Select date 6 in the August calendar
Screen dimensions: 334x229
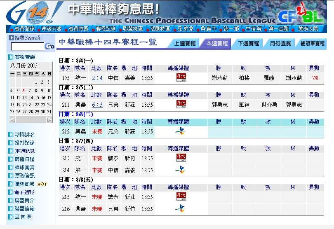tap(24, 91)
